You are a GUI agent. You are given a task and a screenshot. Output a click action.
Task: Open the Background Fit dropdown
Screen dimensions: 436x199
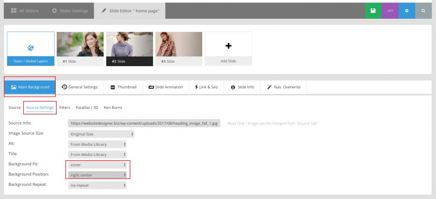point(98,164)
